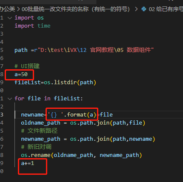Collapse the for loop fold arrow

(x=10, y=99)
